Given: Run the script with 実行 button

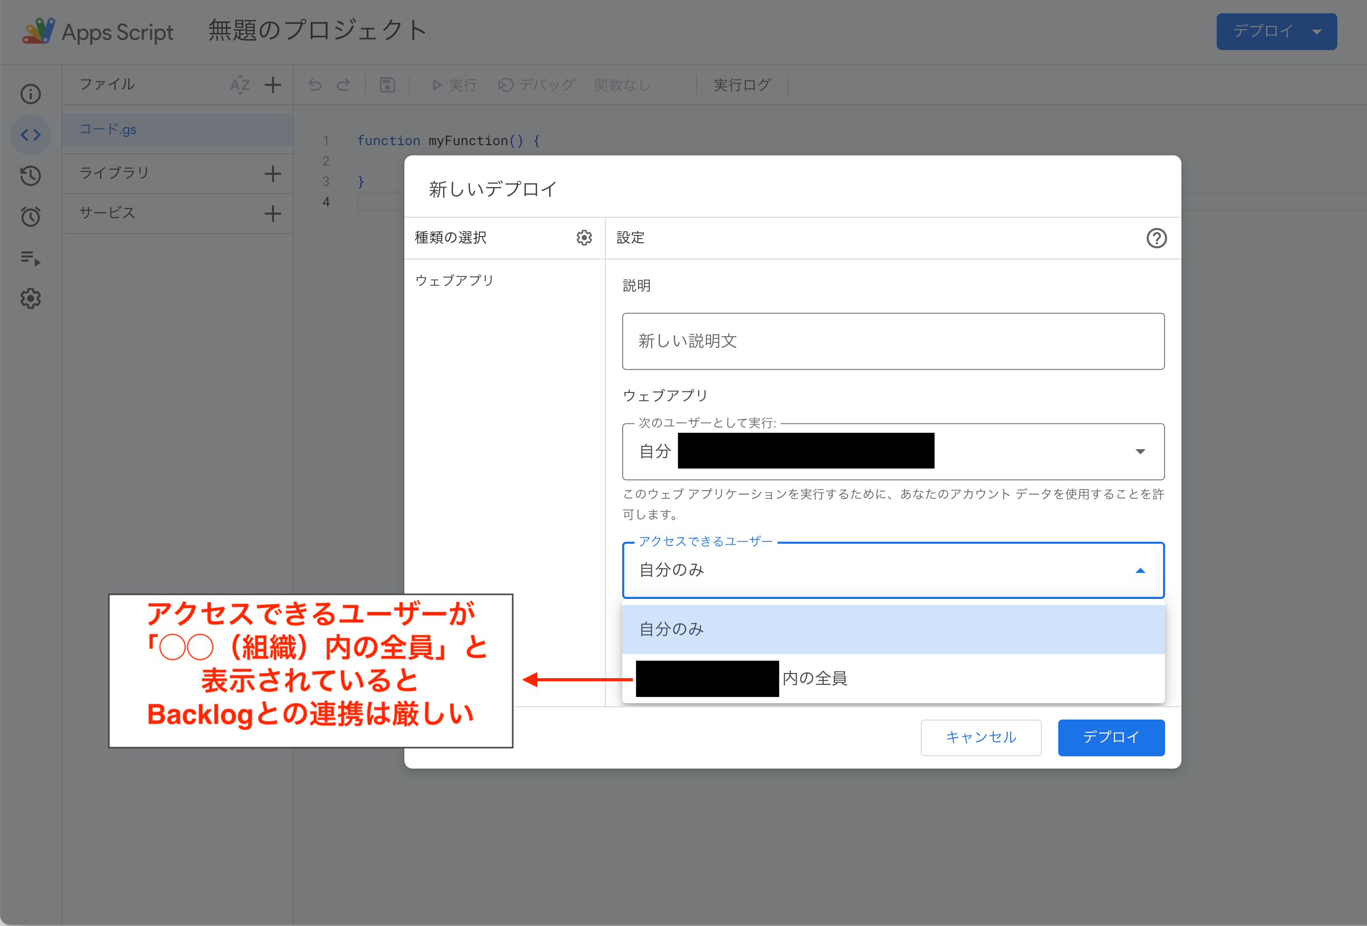Looking at the screenshot, I should (454, 85).
